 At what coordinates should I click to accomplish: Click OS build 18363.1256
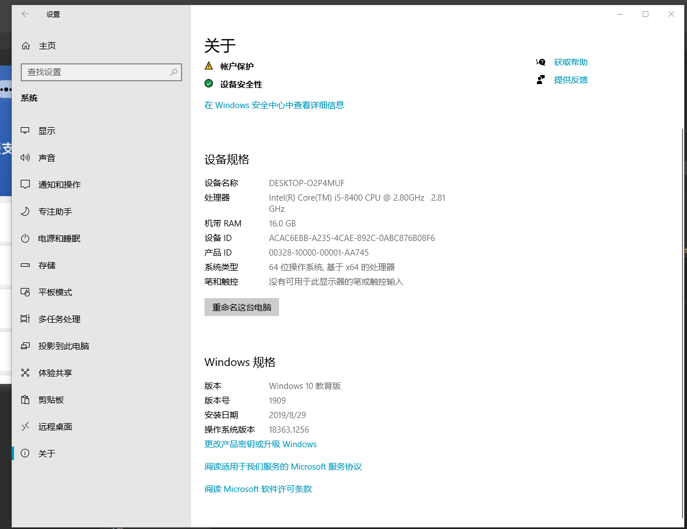pyautogui.click(x=289, y=430)
